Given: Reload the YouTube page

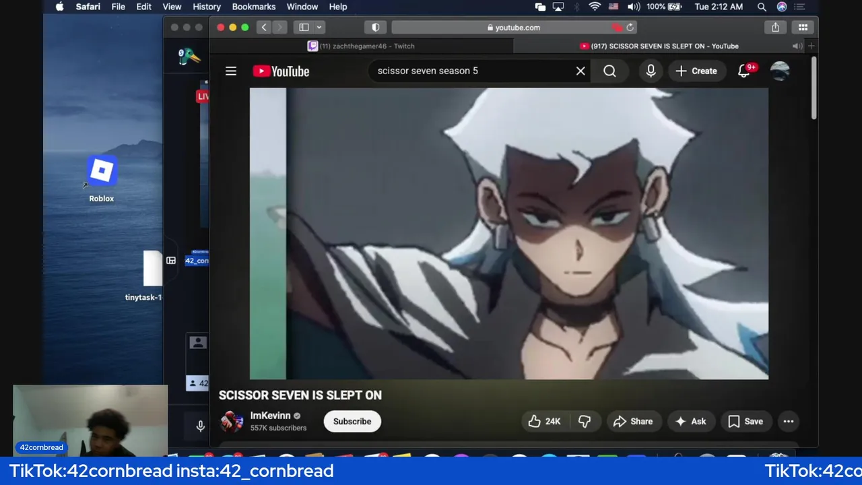Looking at the screenshot, I should (x=630, y=28).
